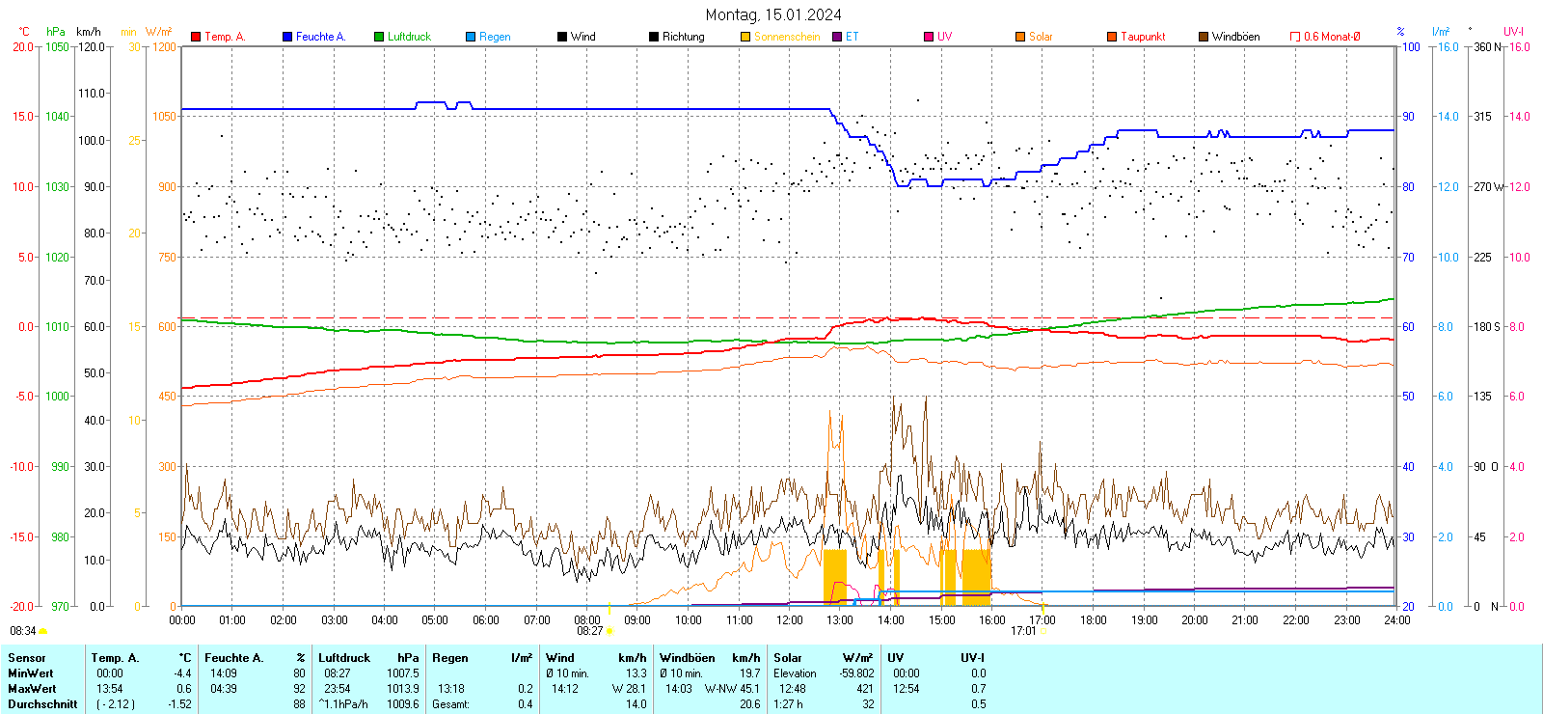Click the light-blue Regen legend square
Screen dimensions: 1543x714
pos(471,37)
